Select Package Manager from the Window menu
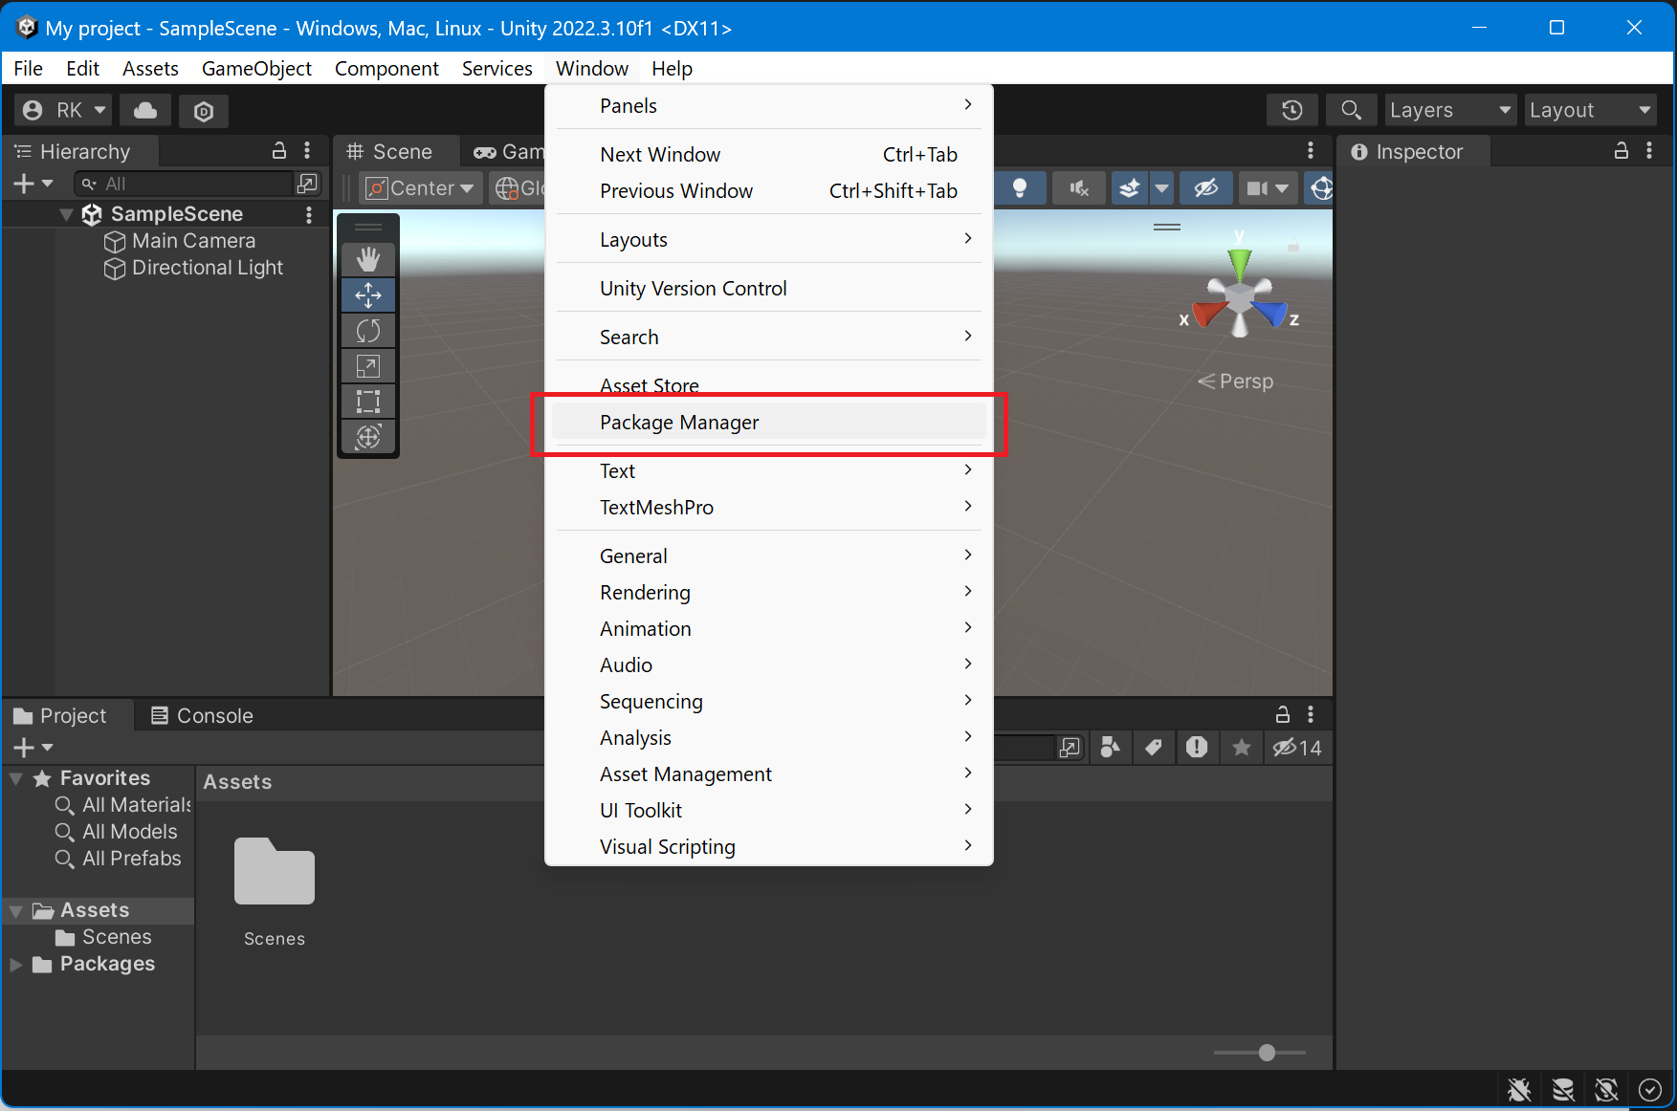 coord(679,422)
